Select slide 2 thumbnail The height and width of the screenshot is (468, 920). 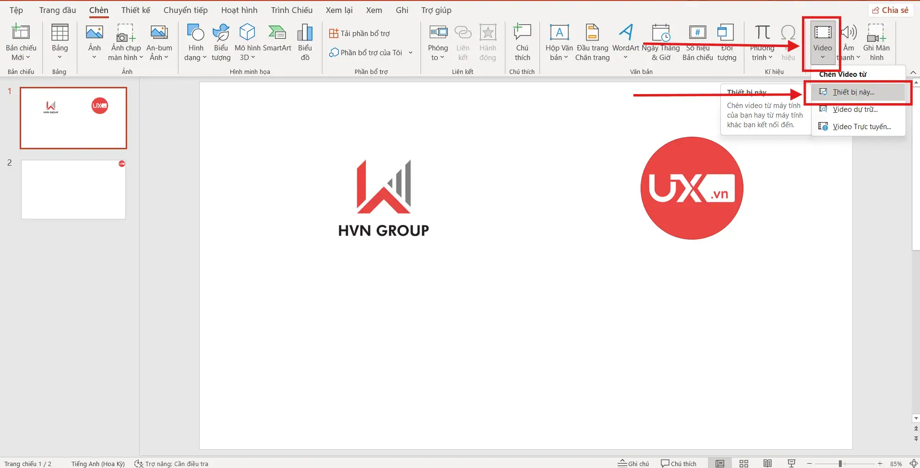click(x=73, y=190)
